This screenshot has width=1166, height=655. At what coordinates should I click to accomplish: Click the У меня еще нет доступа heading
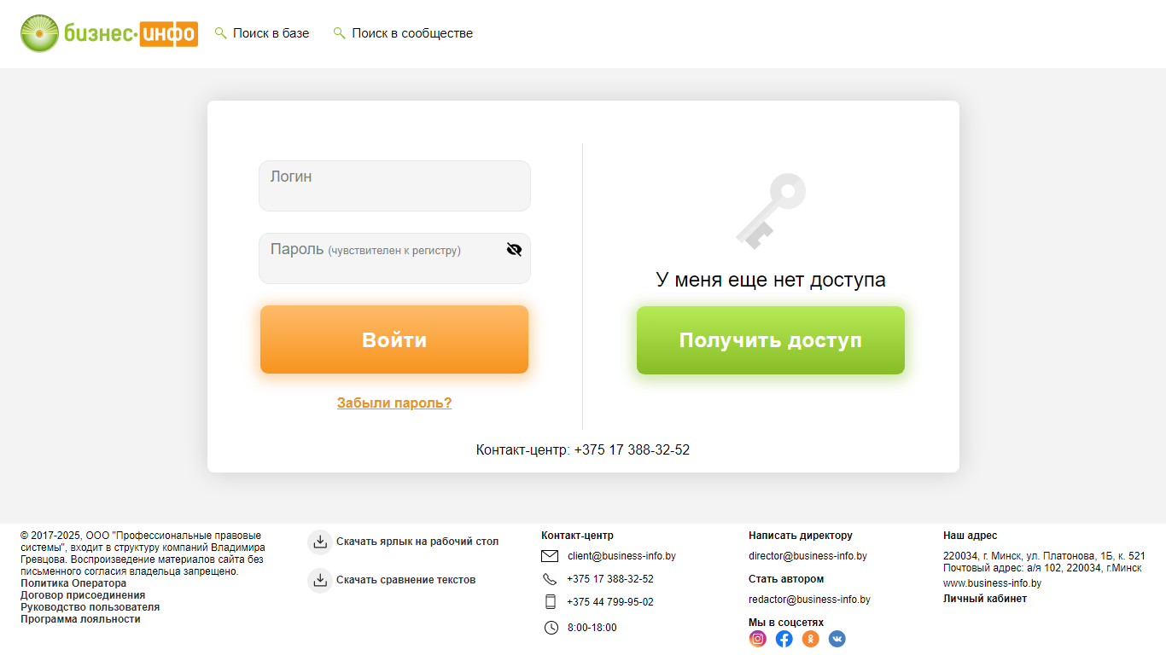tap(771, 280)
